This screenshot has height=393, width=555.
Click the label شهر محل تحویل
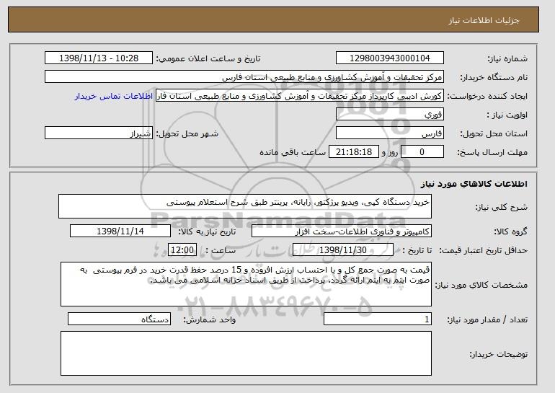click(x=187, y=133)
